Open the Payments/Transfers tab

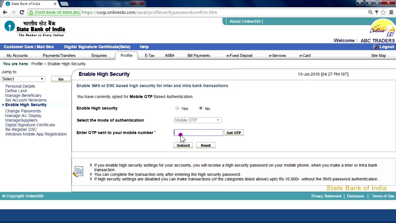(59, 55)
